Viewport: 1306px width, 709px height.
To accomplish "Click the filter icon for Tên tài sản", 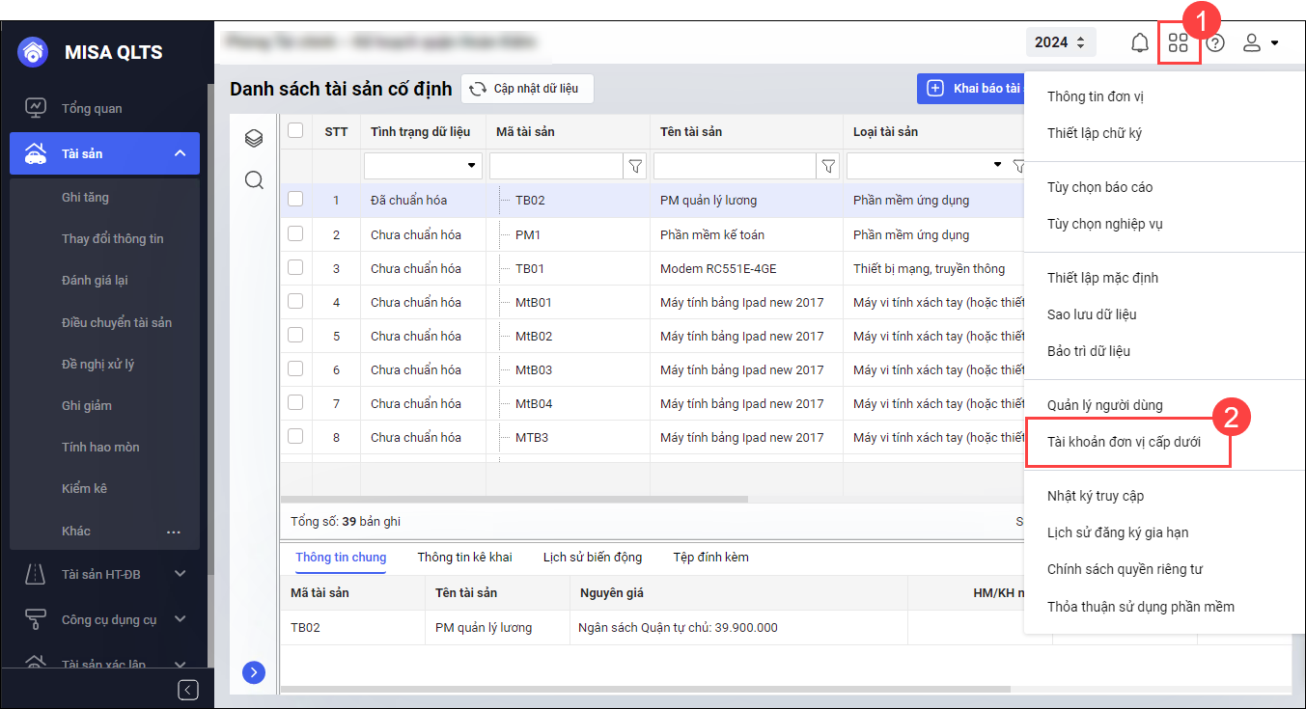I will click(x=828, y=166).
